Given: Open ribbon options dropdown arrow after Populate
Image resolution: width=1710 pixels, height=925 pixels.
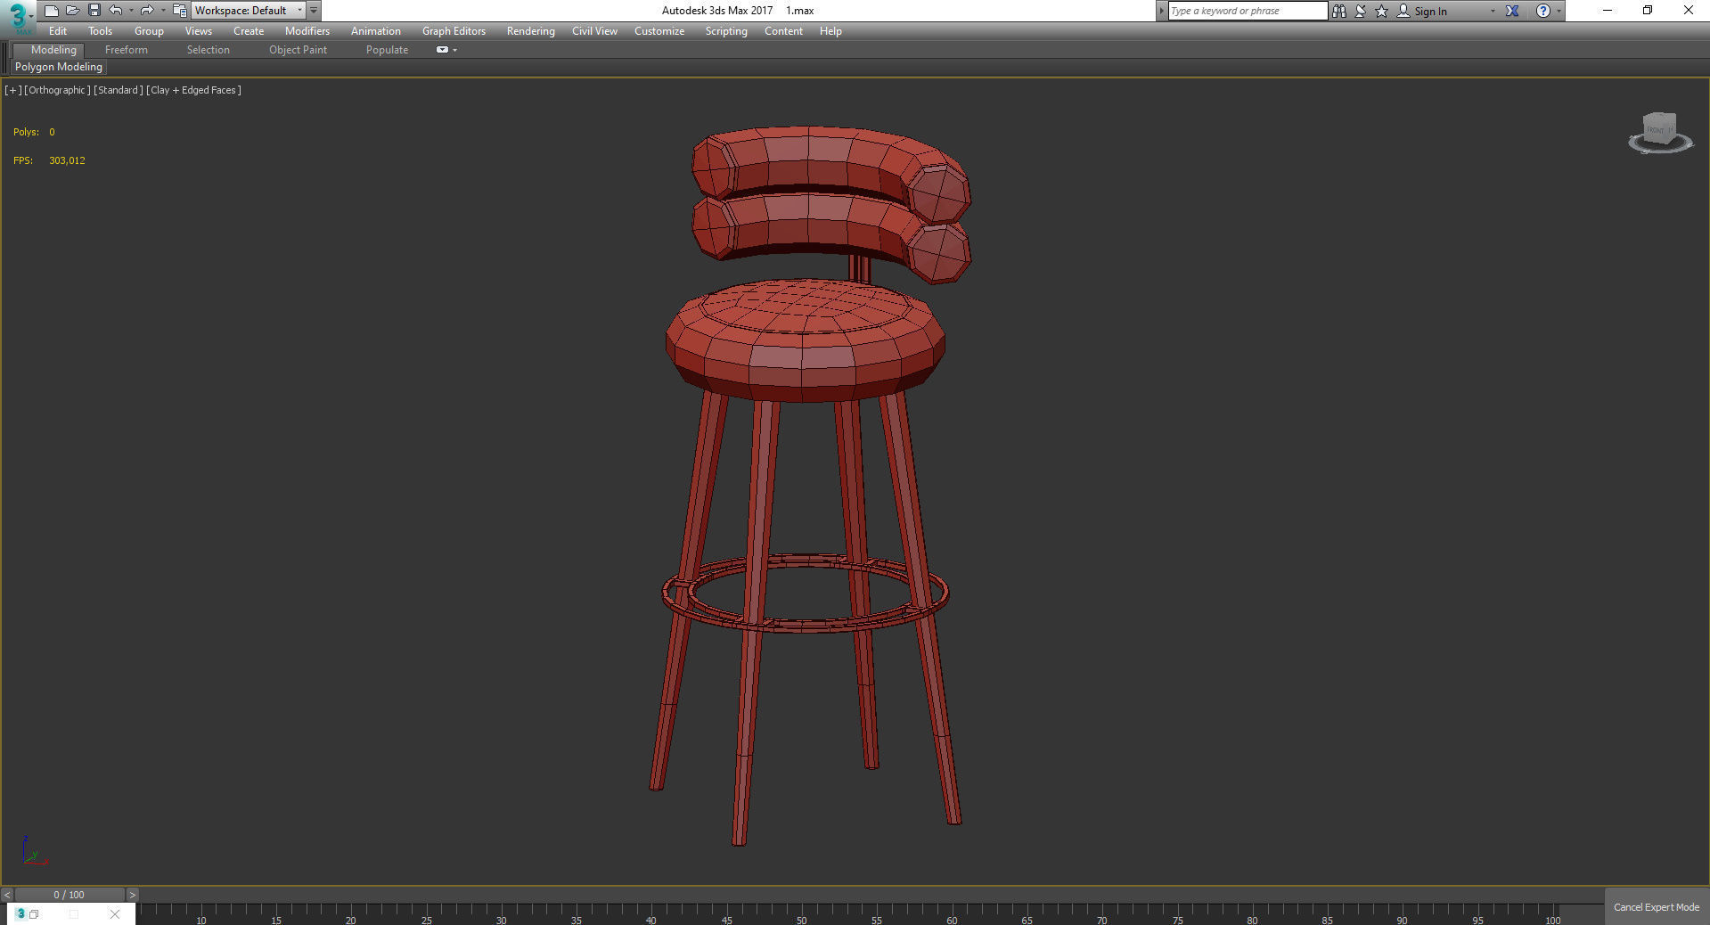Looking at the screenshot, I should (x=455, y=50).
